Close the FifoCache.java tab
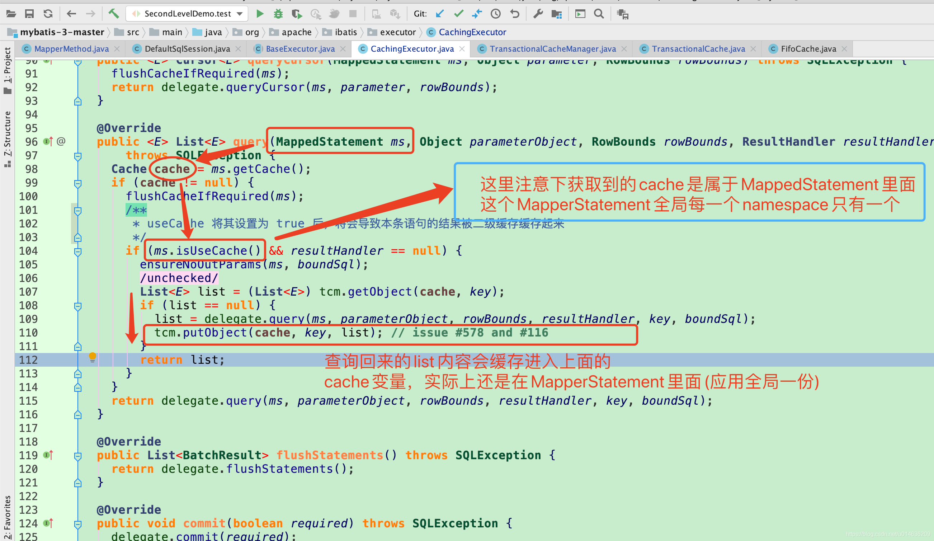 click(844, 49)
